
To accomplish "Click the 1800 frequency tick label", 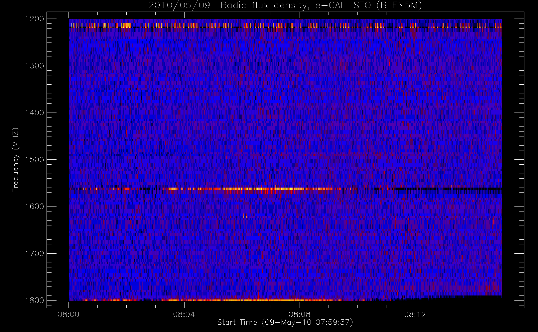I will tap(35, 300).
